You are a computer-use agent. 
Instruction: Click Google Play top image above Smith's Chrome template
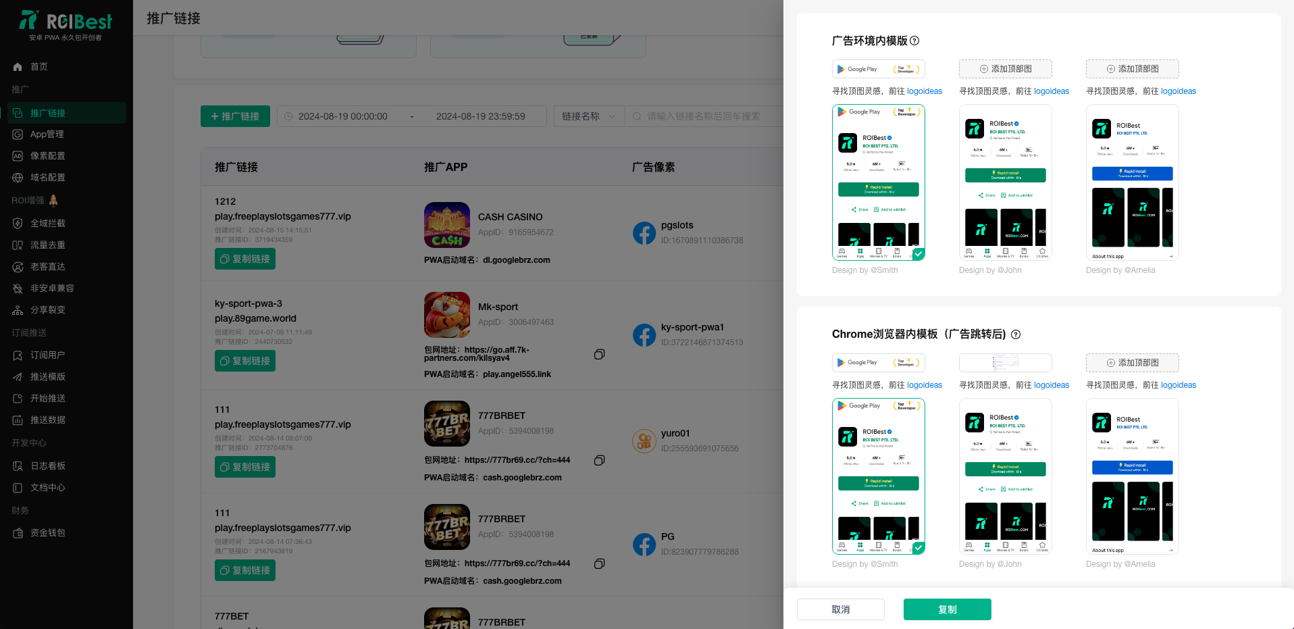point(879,363)
